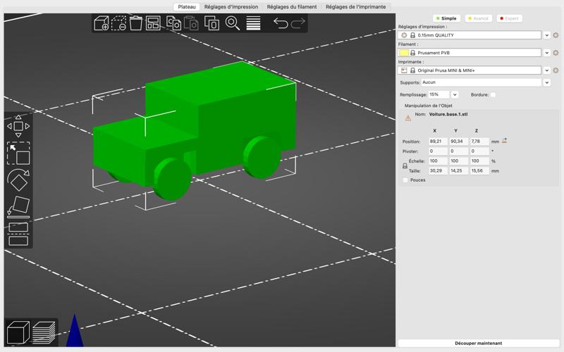Switch to the sliced layers preview view
Image resolution: width=564 pixels, height=352 pixels.
[44, 332]
